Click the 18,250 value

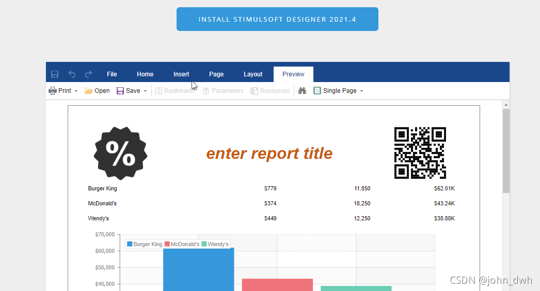point(362,203)
